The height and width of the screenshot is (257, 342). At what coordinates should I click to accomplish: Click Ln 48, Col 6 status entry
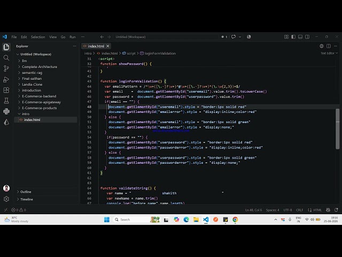pos(253,210)
